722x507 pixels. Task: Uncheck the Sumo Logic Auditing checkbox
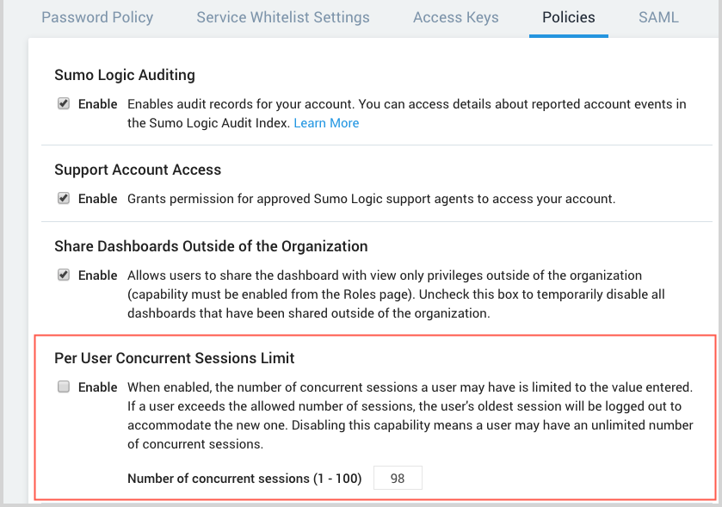[x=64, y=104]
